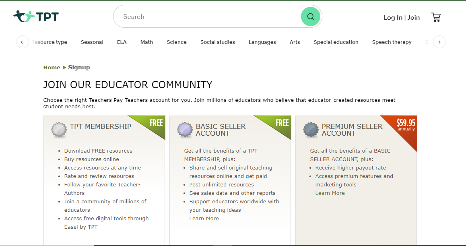The width and height of the screenshot is (466, 246).
Task: Open Learn More under Basic Seller Account
Action: coord(204,218)
